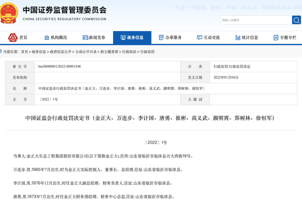Screen dimensions: 302x200
Task: Go to 行政处罚 in the breadcrumb
Action: [x=147, y=52]
